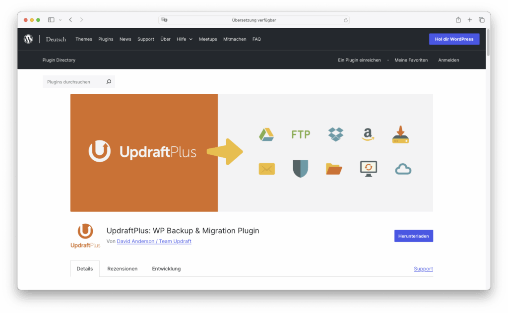
Task: Click the page vertical scrollbar
Action: coord(488,42)
